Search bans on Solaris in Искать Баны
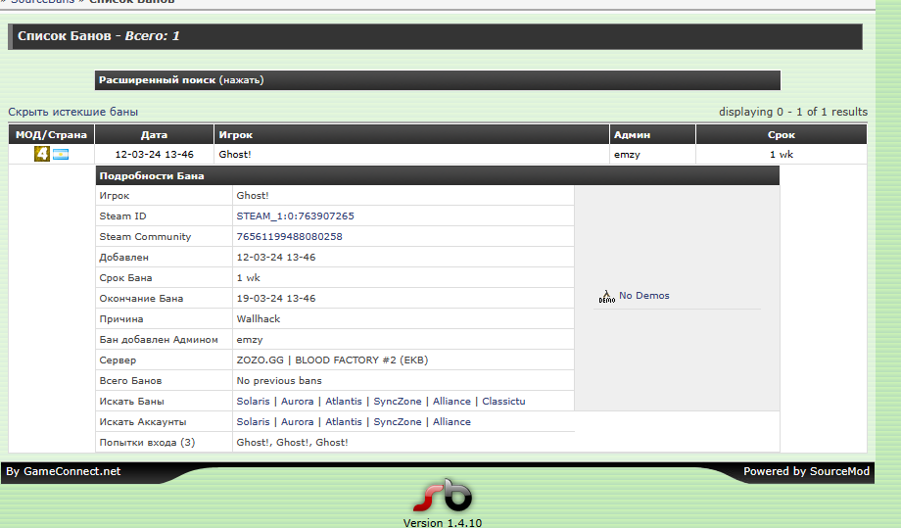Image resolution: width=901 pixels, height=528 pixels. point(255,402)
